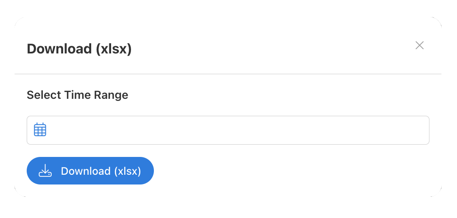Image resolution: width=457 pixels, height=218 pixels.
Task: Start the xlsx export with the download button
Action: pyautogui.click(x=90, y=171)
